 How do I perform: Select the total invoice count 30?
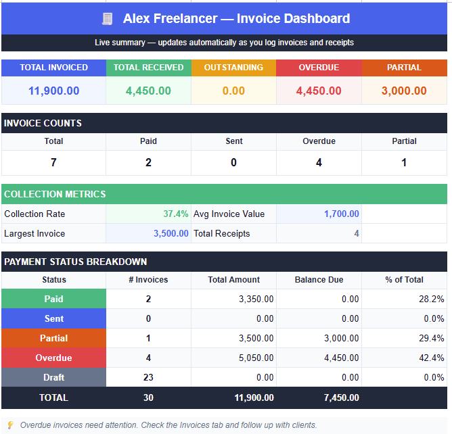[x=148, y=397]
